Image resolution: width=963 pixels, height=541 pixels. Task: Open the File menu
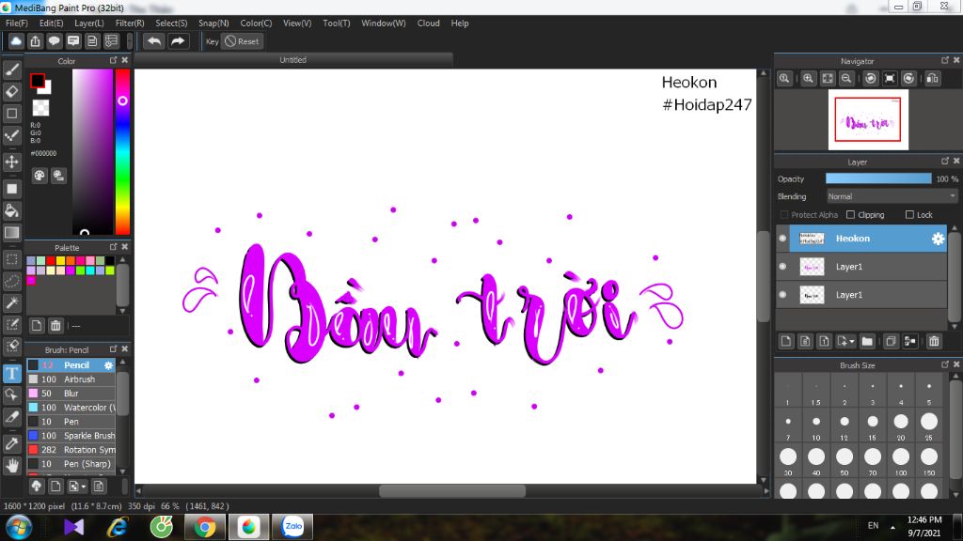pyautogui.click(x=17, y=23)
